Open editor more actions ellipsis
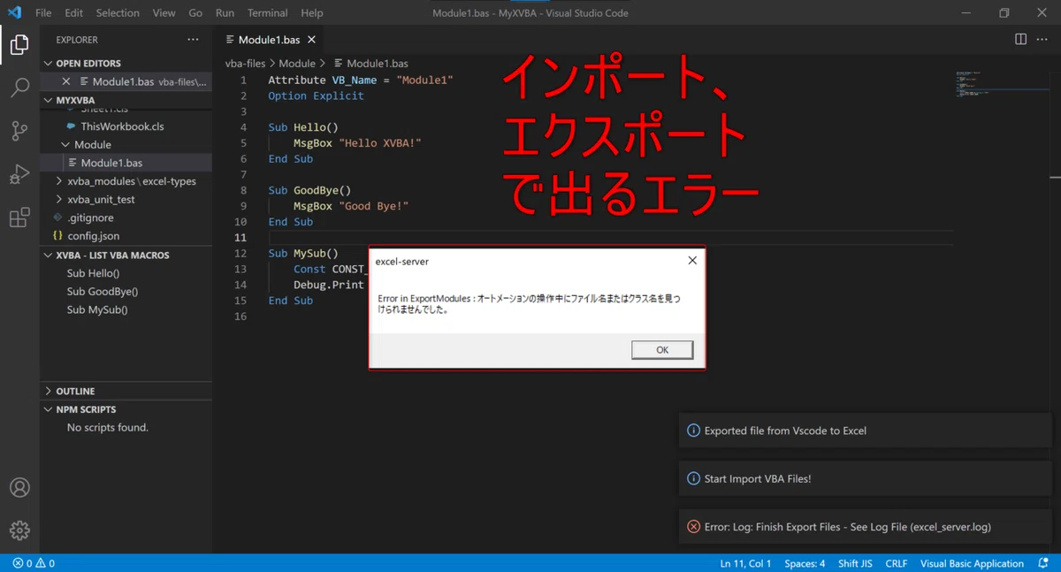 [1043, 40]
